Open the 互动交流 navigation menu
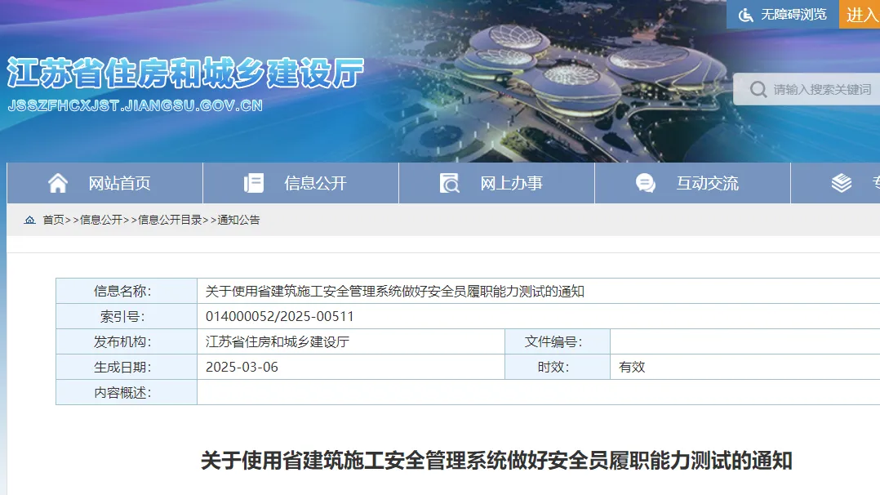 point(709,182)
